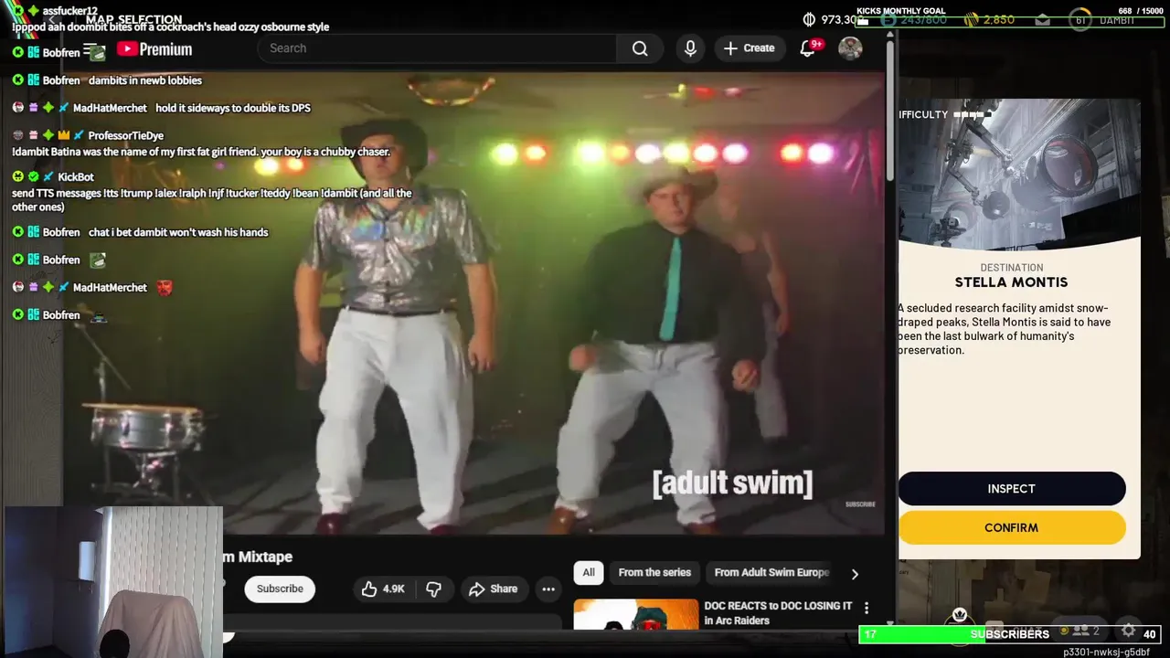Image resolution: width=1170 pixels, height=658 pixels.
Task: Open the YouTube account avatar menu
Action: click(x=850, y=48)
